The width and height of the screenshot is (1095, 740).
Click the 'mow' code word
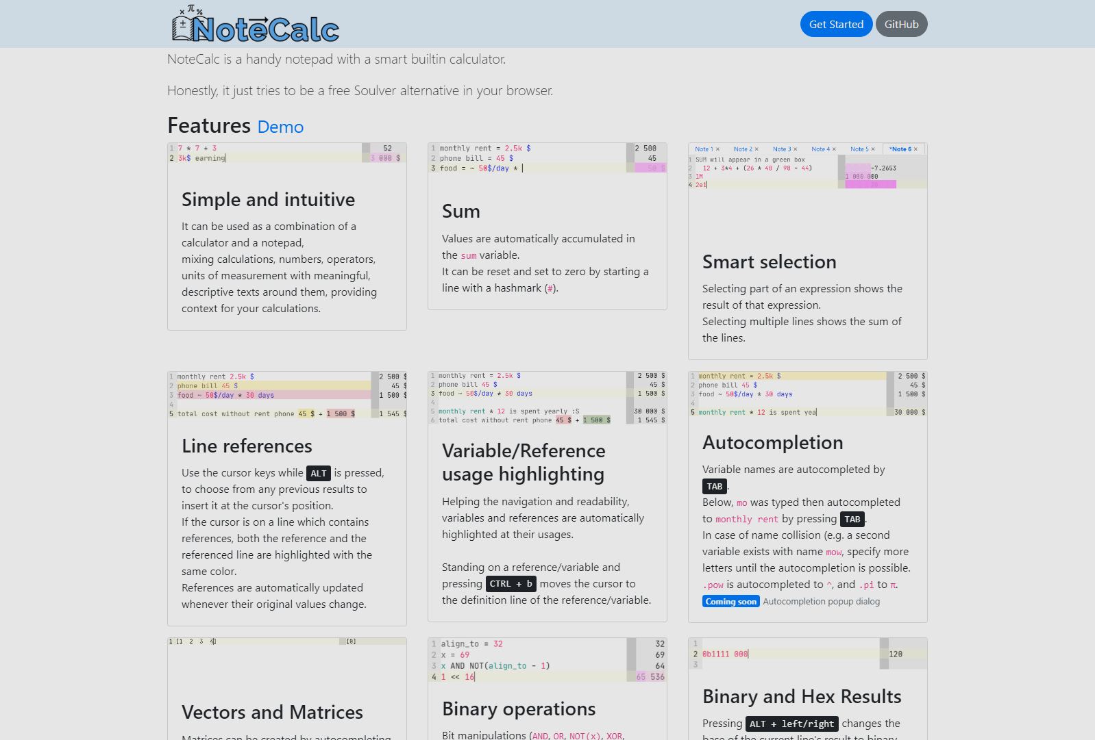click(x=834, y=552)
